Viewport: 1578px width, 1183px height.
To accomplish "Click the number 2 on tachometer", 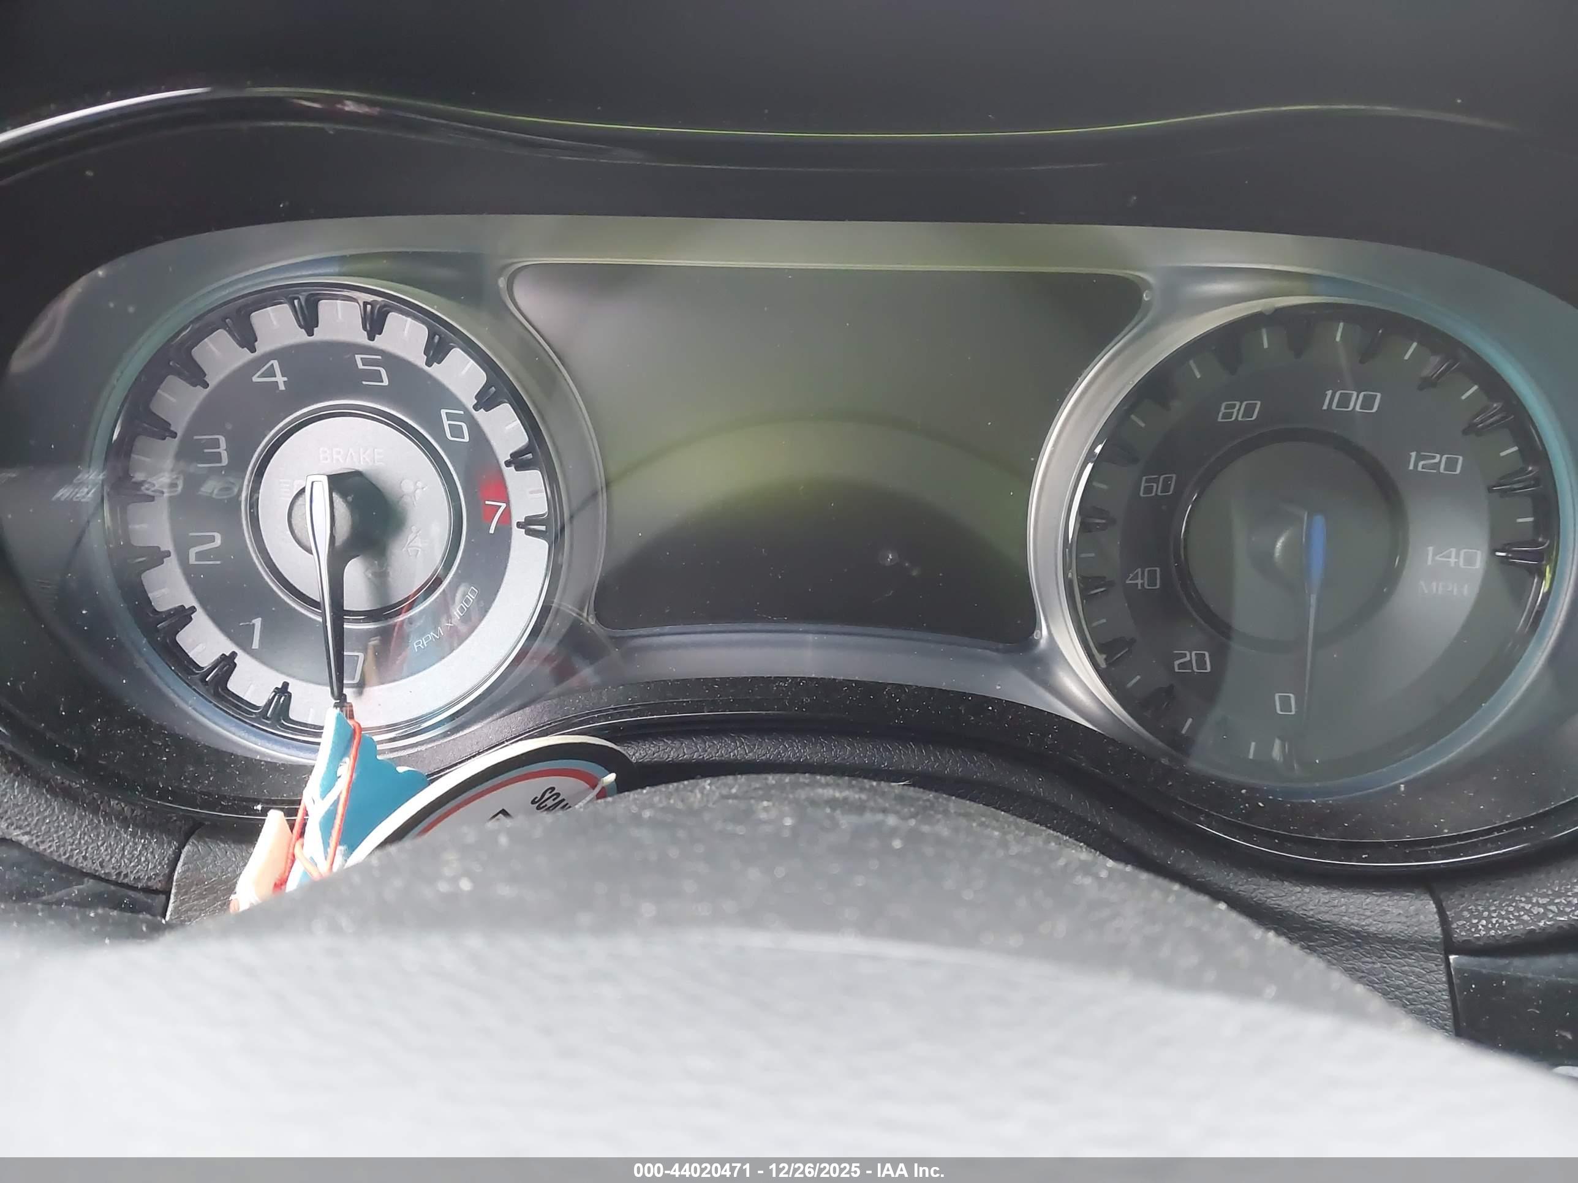I will 205,549.
